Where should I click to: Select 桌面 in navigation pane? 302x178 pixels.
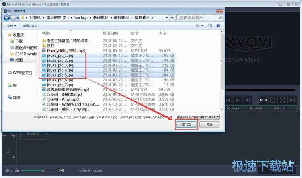(x=17, y=60)
